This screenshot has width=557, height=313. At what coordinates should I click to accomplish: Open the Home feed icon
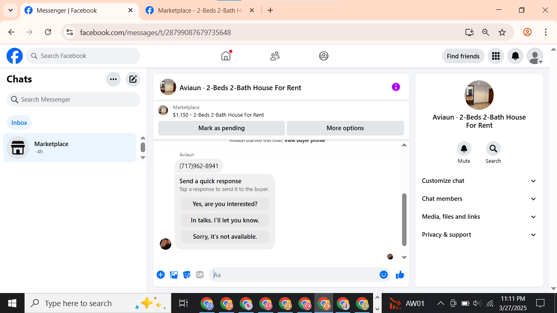[x=226, y=56]
